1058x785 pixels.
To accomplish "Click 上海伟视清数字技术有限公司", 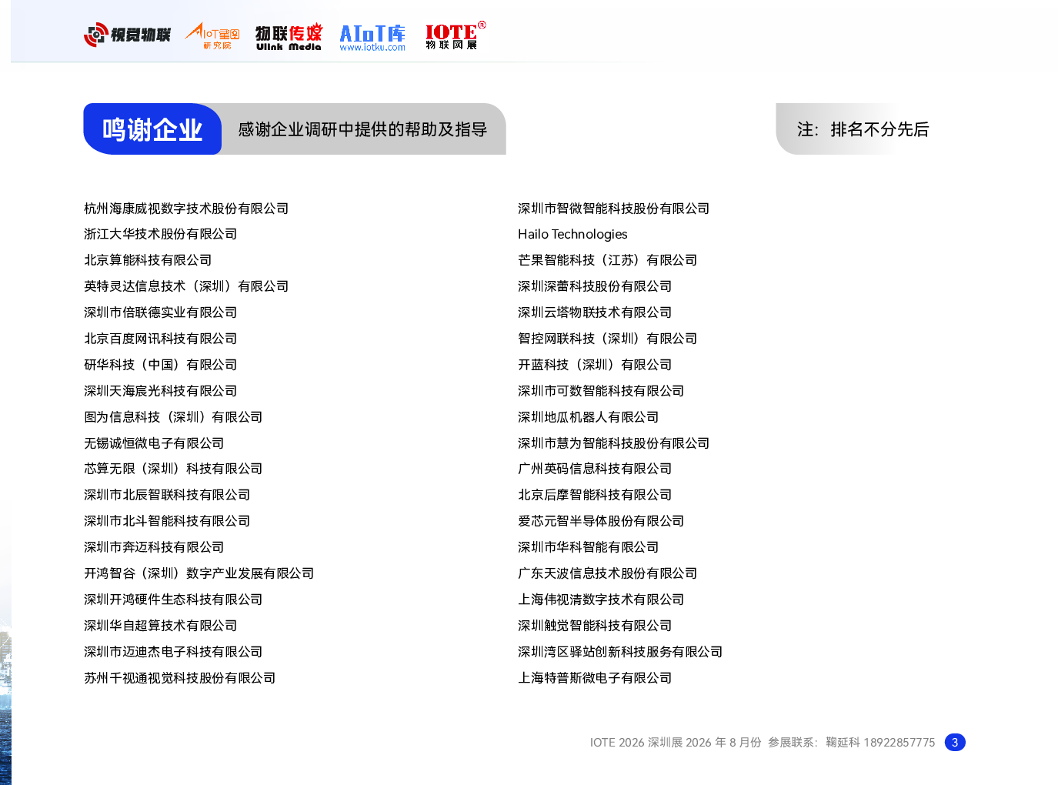I will [x=601, y=600].
